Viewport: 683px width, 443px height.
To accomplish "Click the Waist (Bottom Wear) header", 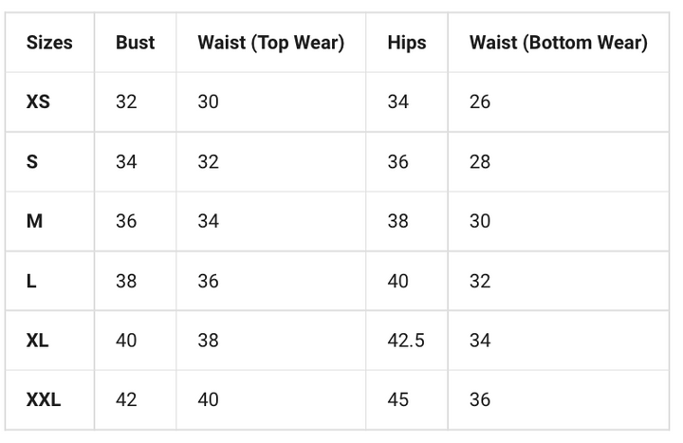I will [559, 43].
